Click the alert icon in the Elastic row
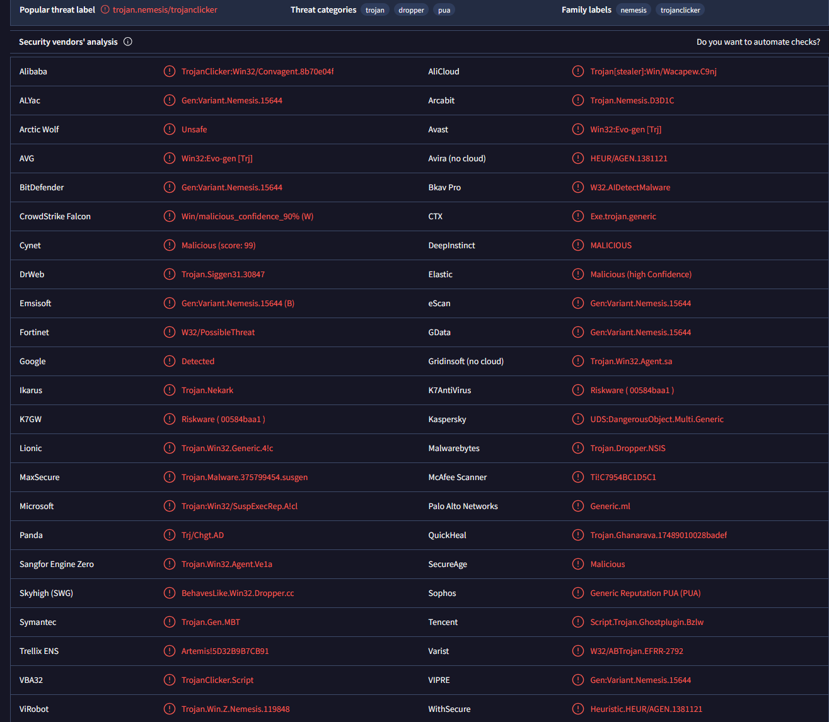 (578, 274)
